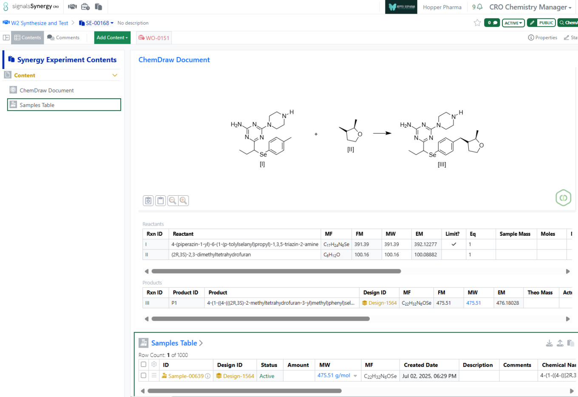This screenshot has width=578, height=397.
Task: Click the row handle for Sample-00639
Action: coord(154,376)
